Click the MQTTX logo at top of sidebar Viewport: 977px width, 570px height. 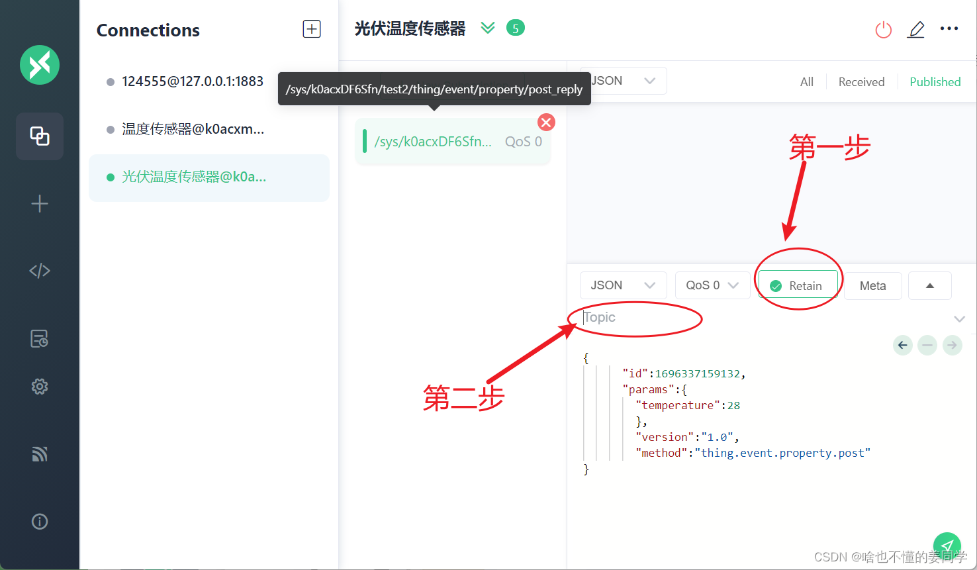tap(40, 65)
